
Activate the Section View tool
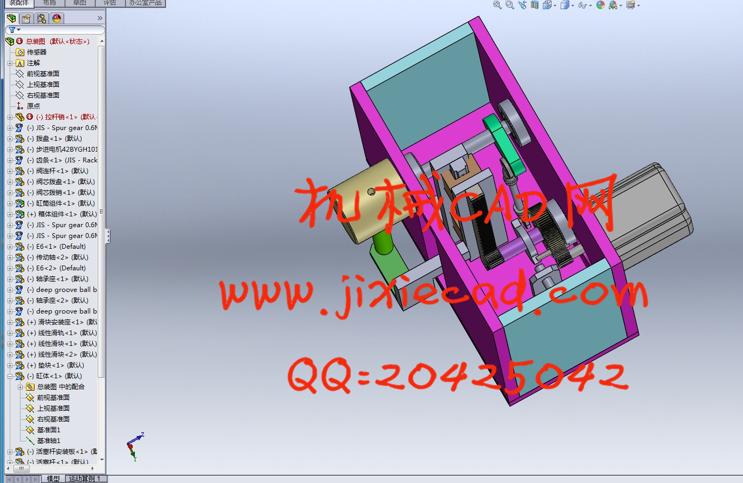(535, 5)
